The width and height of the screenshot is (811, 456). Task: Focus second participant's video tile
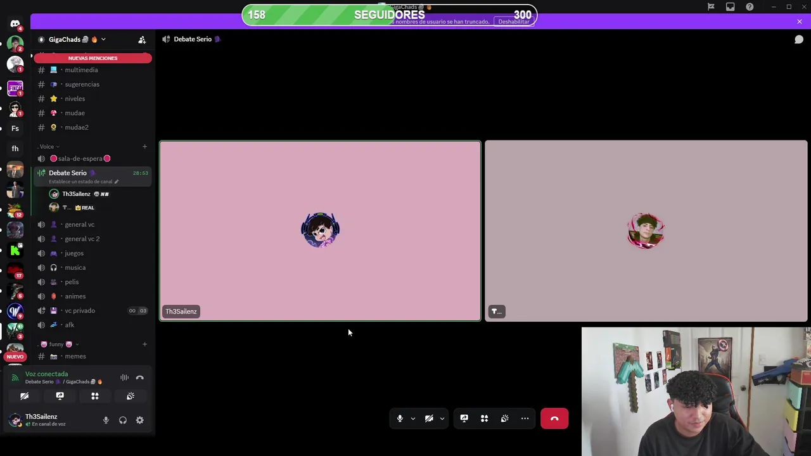point(646,231)
